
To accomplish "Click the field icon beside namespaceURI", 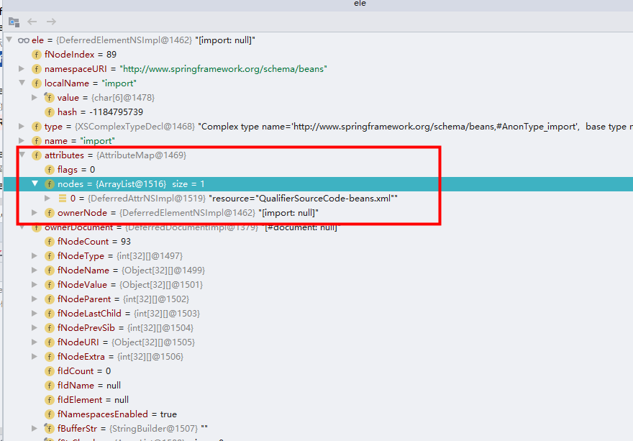I will tap(37, 69).
